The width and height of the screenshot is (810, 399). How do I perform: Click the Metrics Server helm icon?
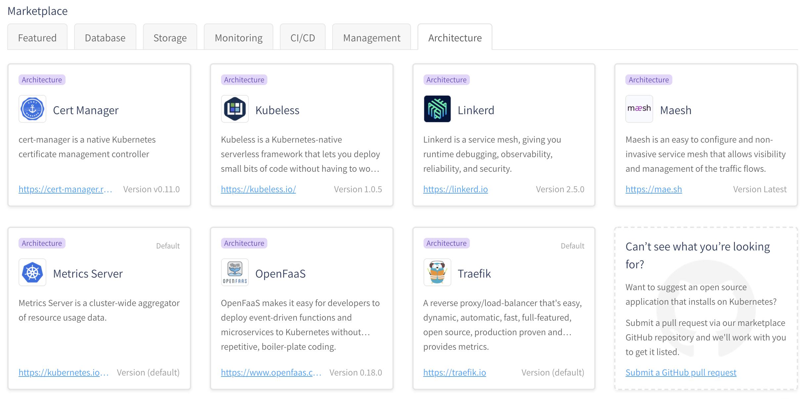point(32,272)
